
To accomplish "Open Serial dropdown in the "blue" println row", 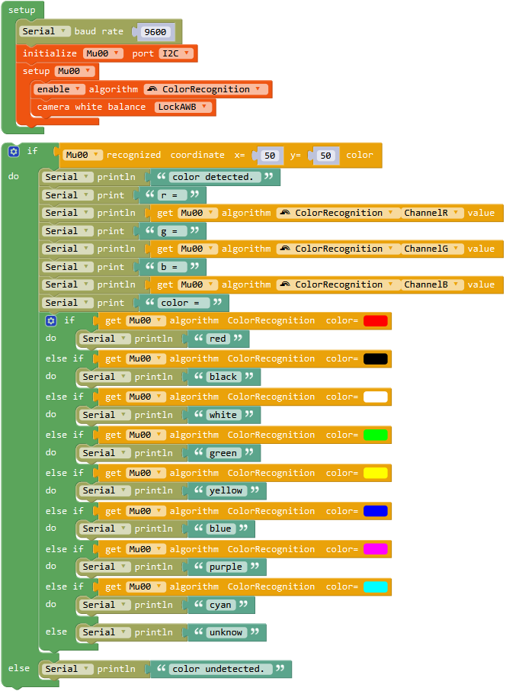I will click(105, 529).
